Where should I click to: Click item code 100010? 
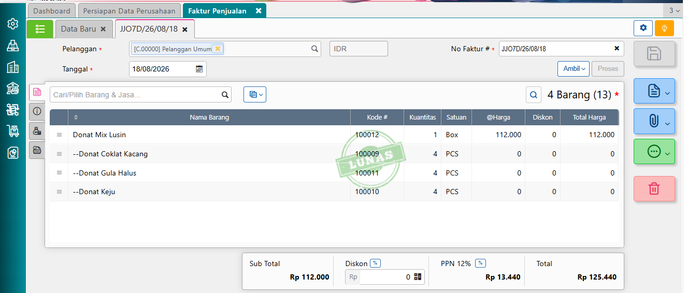367,192
